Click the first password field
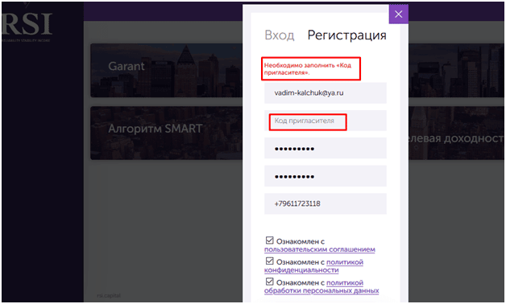The width and height of the screenshot is (506, 304). 326,148
